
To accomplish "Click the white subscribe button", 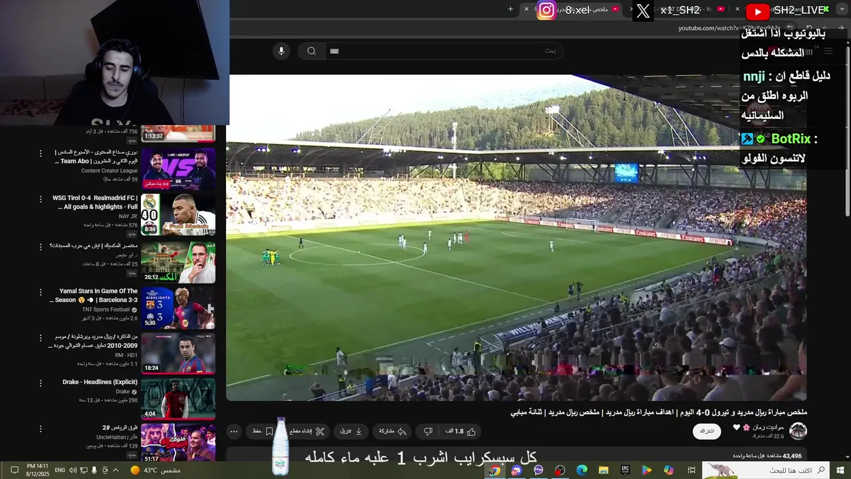I will tap(707, 431).
